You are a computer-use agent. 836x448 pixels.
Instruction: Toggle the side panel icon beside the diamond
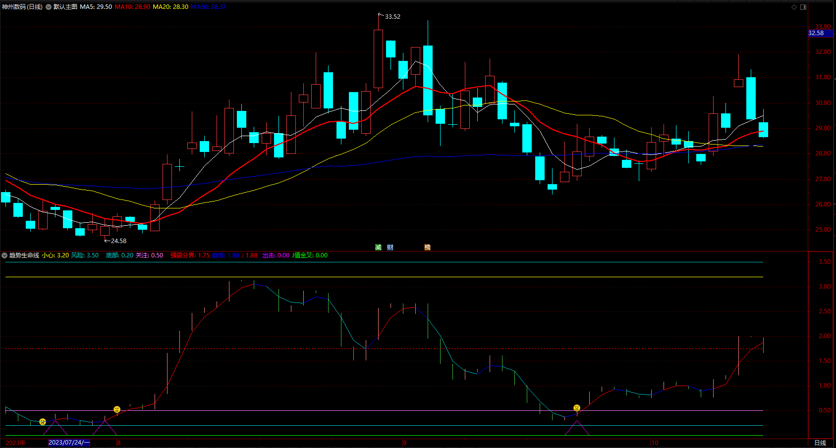click(803, 7)
